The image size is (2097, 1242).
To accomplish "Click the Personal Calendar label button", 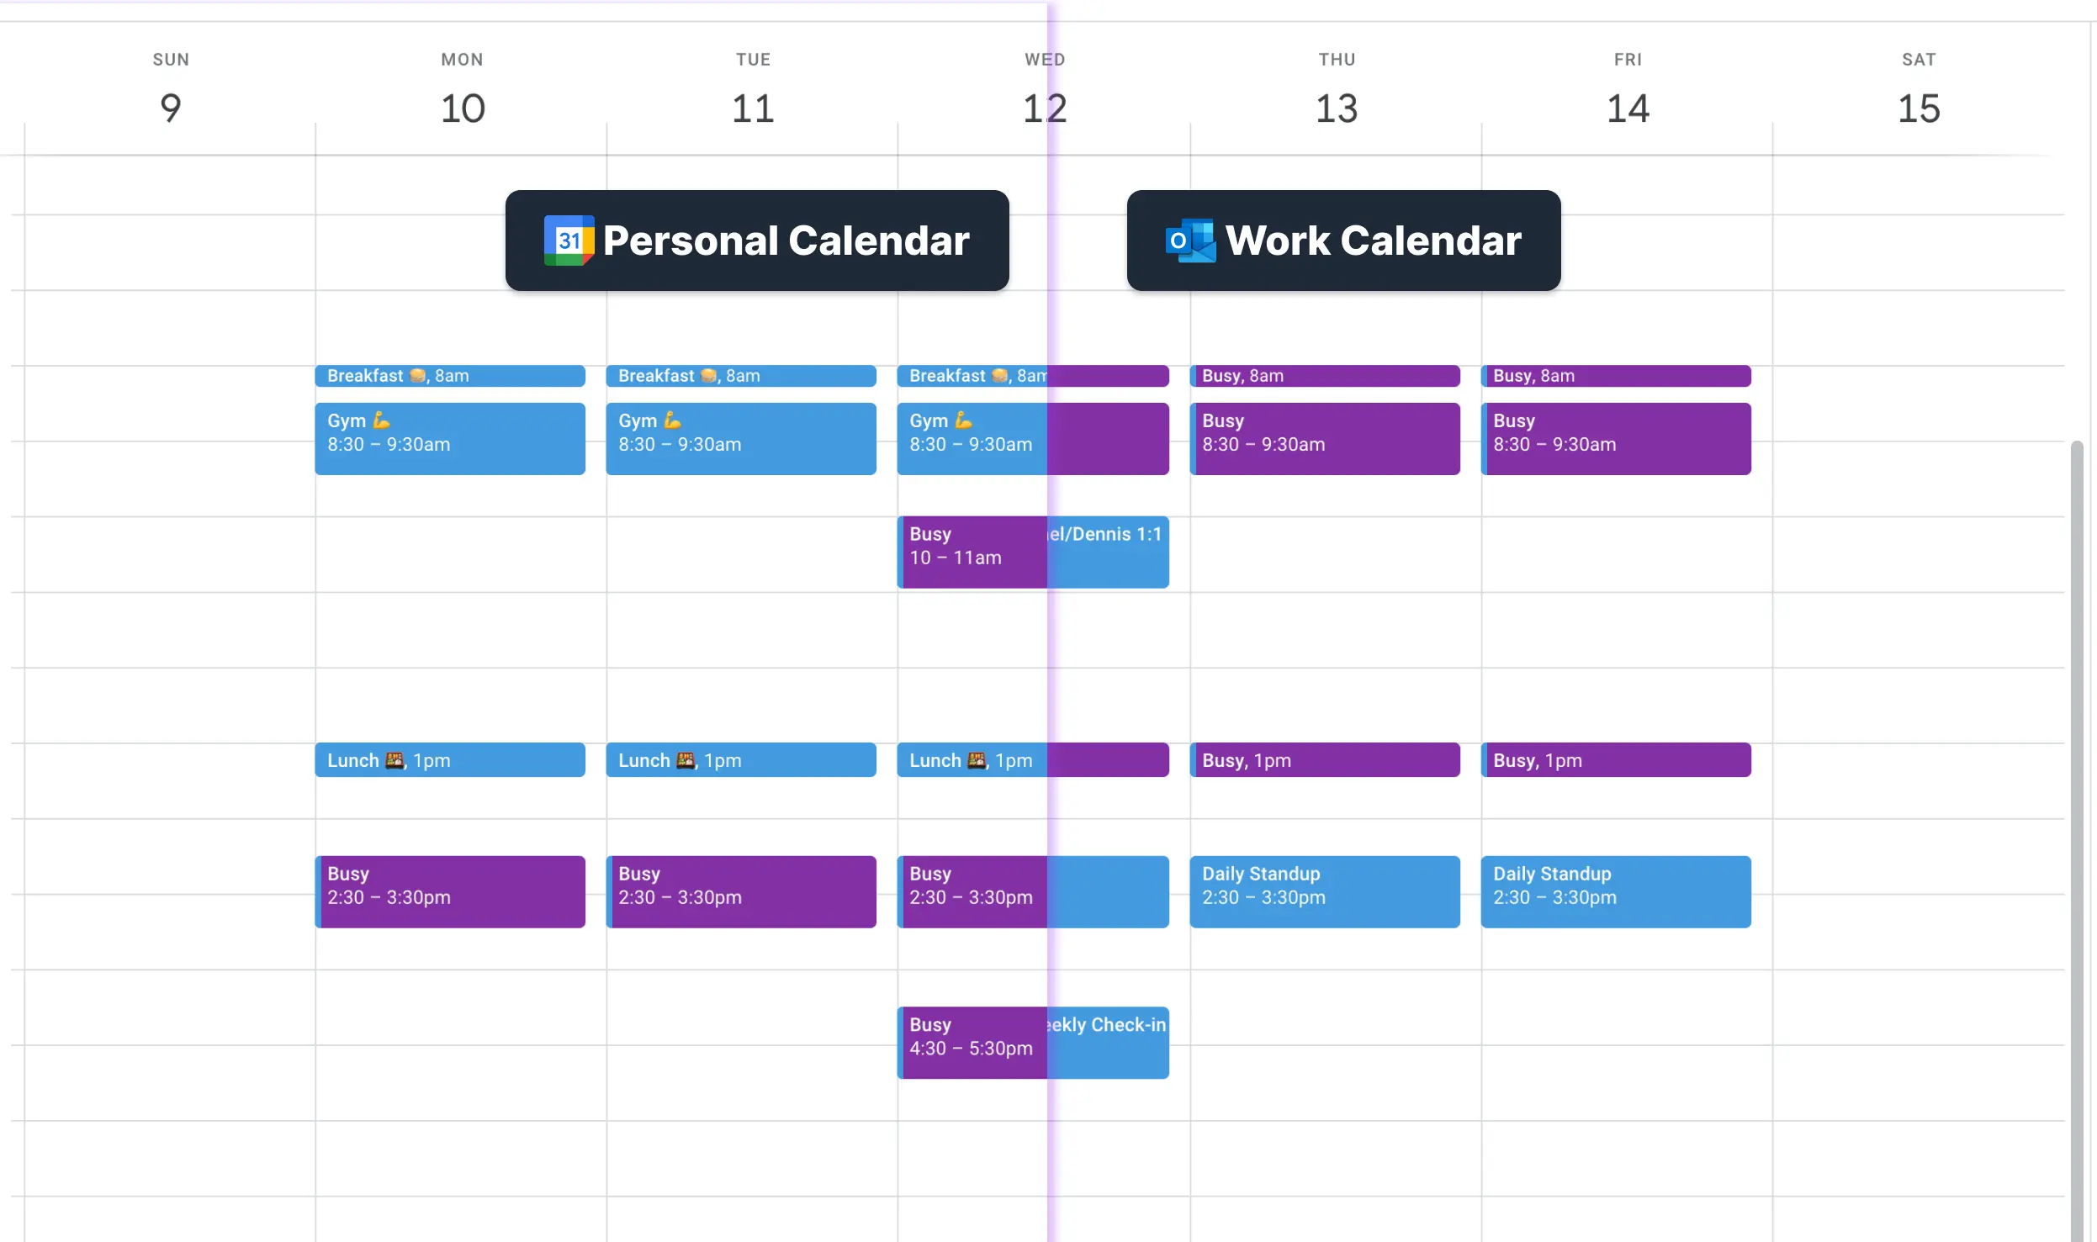I will tap(755, 240).
